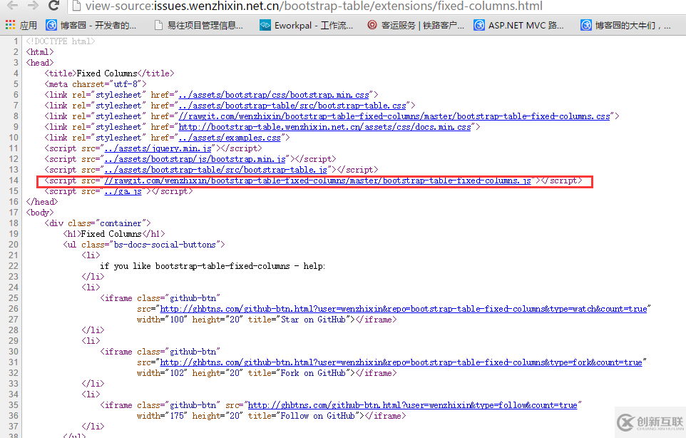The height and width of the screenshot is (438, 686).
Task: Click the Eworkpal bookmark favicon
Action: [x=265, y=26]
